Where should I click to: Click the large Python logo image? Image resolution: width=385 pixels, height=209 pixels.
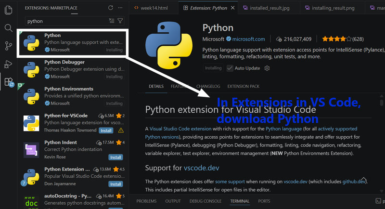(169, 45)
